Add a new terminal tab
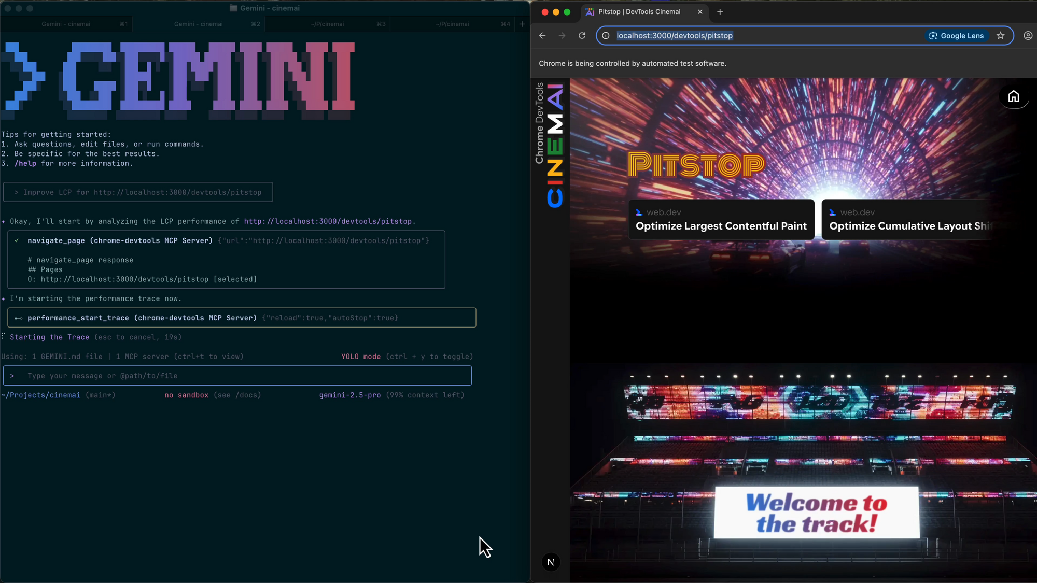1037x583 pixels. click(522, 24)
